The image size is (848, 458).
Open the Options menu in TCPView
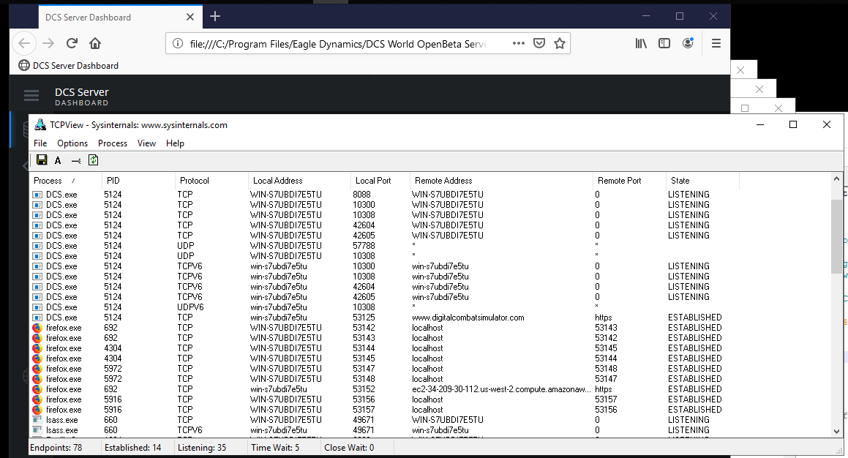72,143
